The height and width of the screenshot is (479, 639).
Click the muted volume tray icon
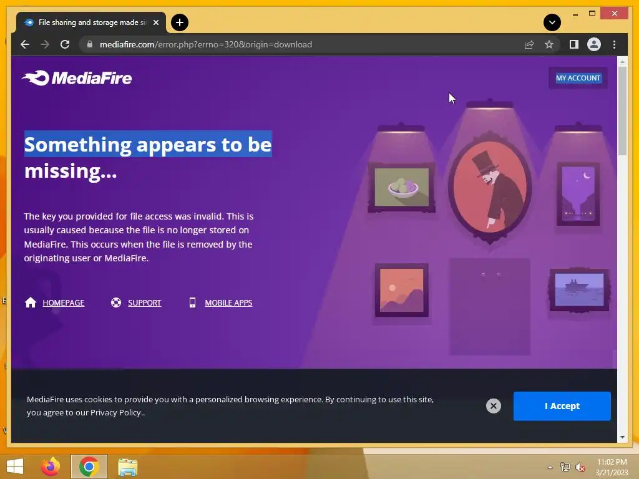[x=580, y=467]
